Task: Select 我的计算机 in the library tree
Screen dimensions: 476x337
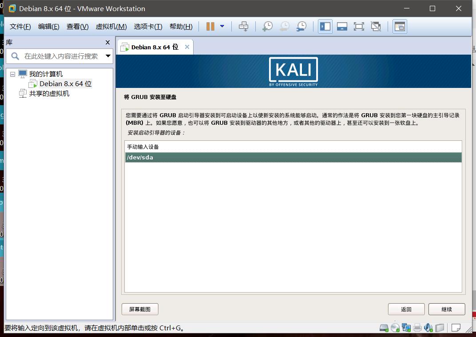Action: pos(46,74)
